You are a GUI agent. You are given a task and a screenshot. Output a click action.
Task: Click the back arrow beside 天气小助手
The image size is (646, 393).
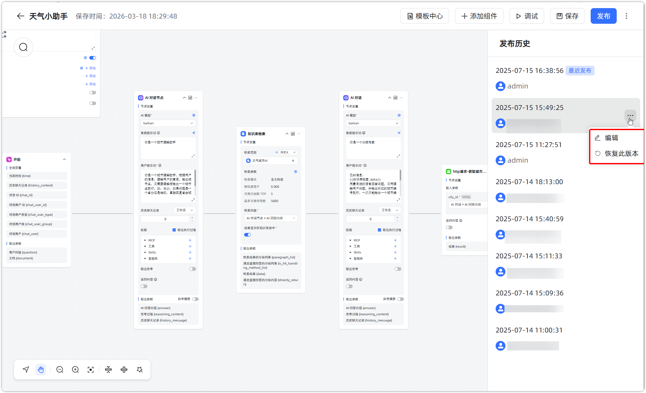tap(21, 16)
